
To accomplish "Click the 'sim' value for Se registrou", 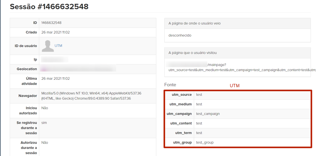I will (44, 123).
